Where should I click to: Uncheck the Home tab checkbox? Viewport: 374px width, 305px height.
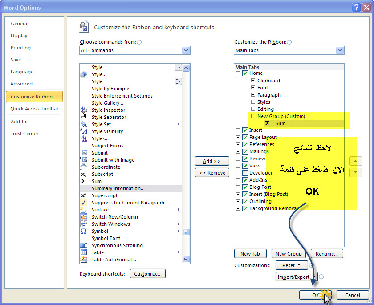(x=245, y=73)
